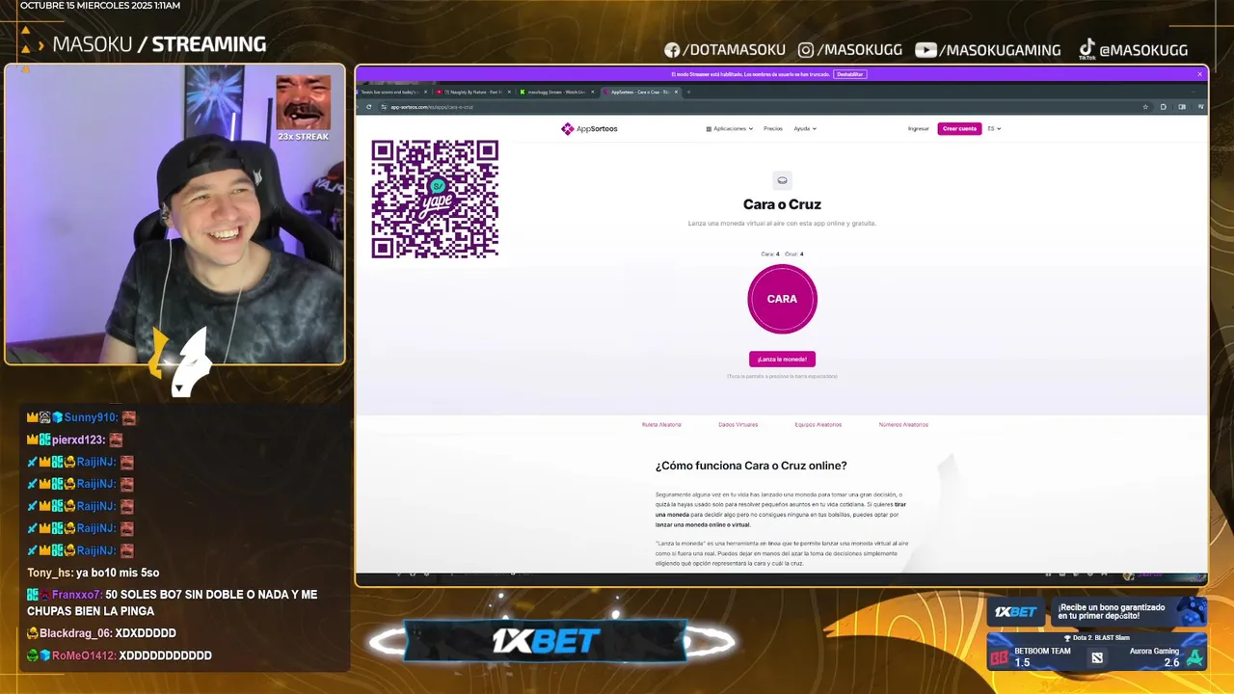Click the pink CARA coin
The width and height of the screenshot is (1234, 694).
click(x=782, y=299)
